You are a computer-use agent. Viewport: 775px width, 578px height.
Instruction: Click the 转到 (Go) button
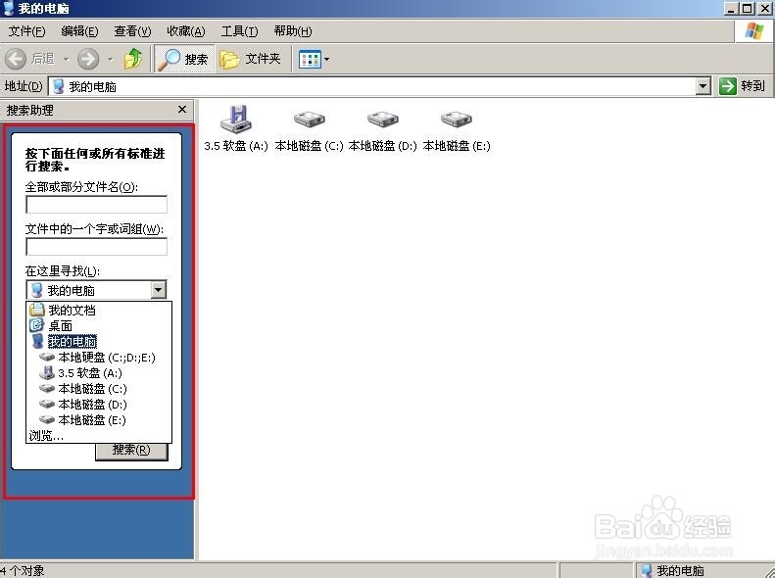[x=743, y=86]
